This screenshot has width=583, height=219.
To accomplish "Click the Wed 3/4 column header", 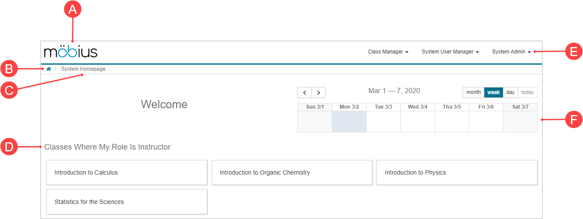I will pos(417,107).
